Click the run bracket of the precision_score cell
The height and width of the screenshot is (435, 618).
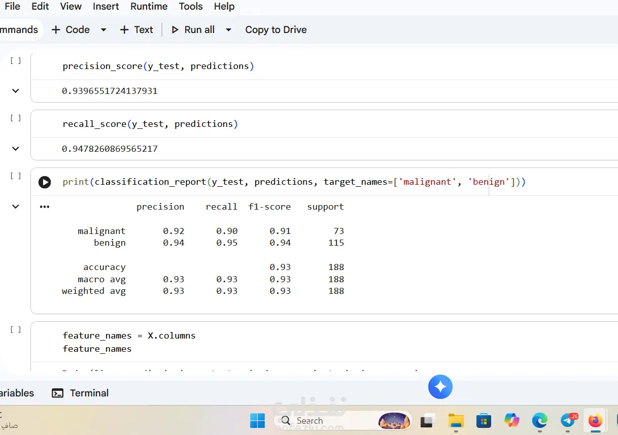16,60
